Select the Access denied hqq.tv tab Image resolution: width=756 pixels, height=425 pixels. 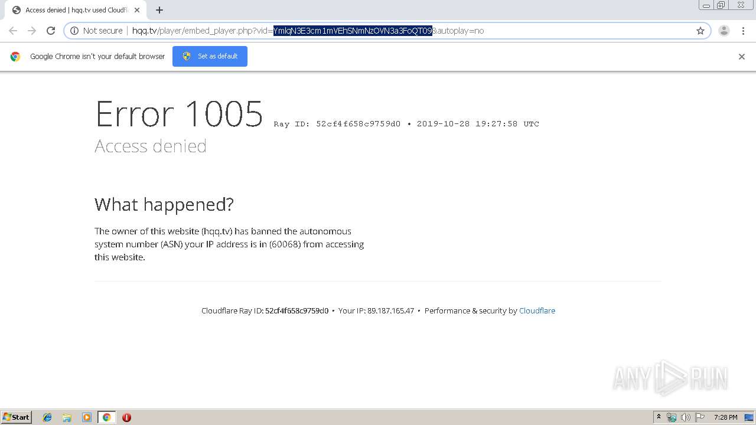[x=77, y=10]
